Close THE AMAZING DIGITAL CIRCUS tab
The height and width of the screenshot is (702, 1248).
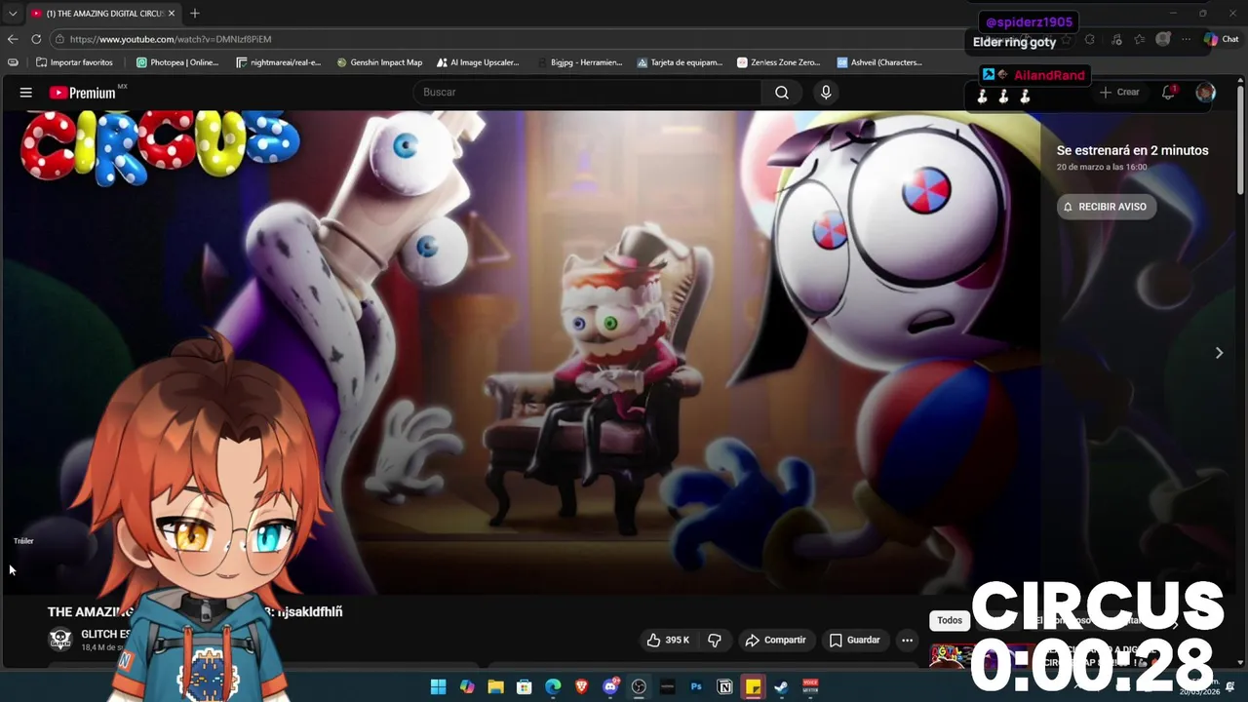pyautogui.click(x=172, y=14)
